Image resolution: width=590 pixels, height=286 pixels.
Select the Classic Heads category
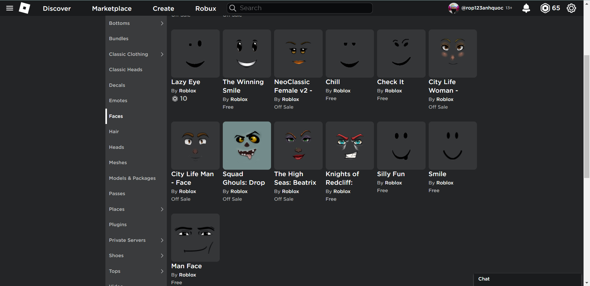click(136, 70)
